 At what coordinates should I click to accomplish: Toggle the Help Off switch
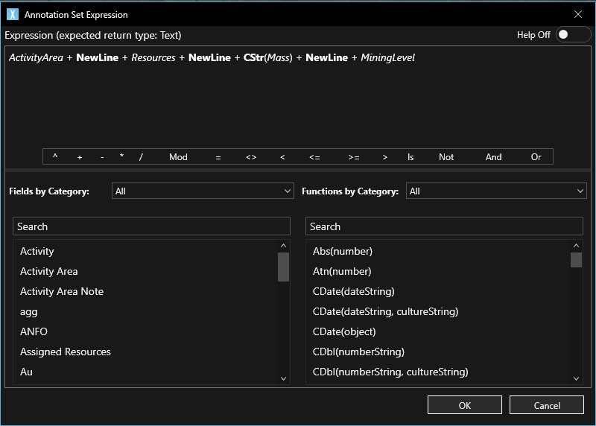point(572,35)
